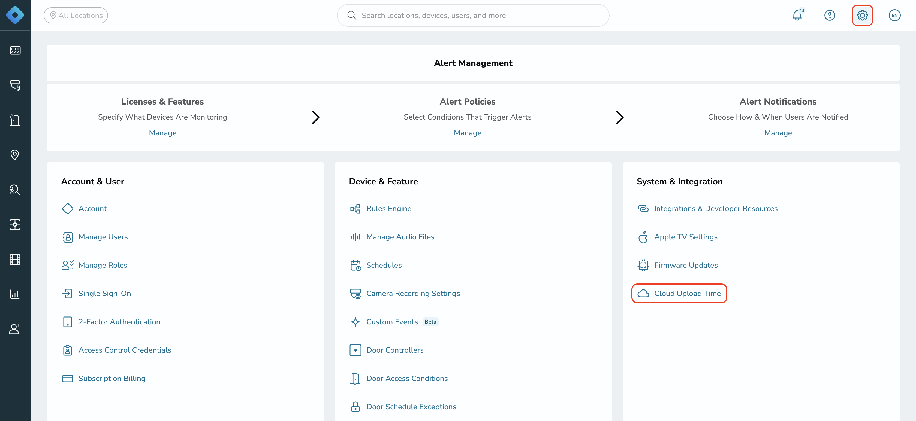The width and height of the screenshot is (916, 421).
Task: Open the people search sidebar icon
Action: 15,190
